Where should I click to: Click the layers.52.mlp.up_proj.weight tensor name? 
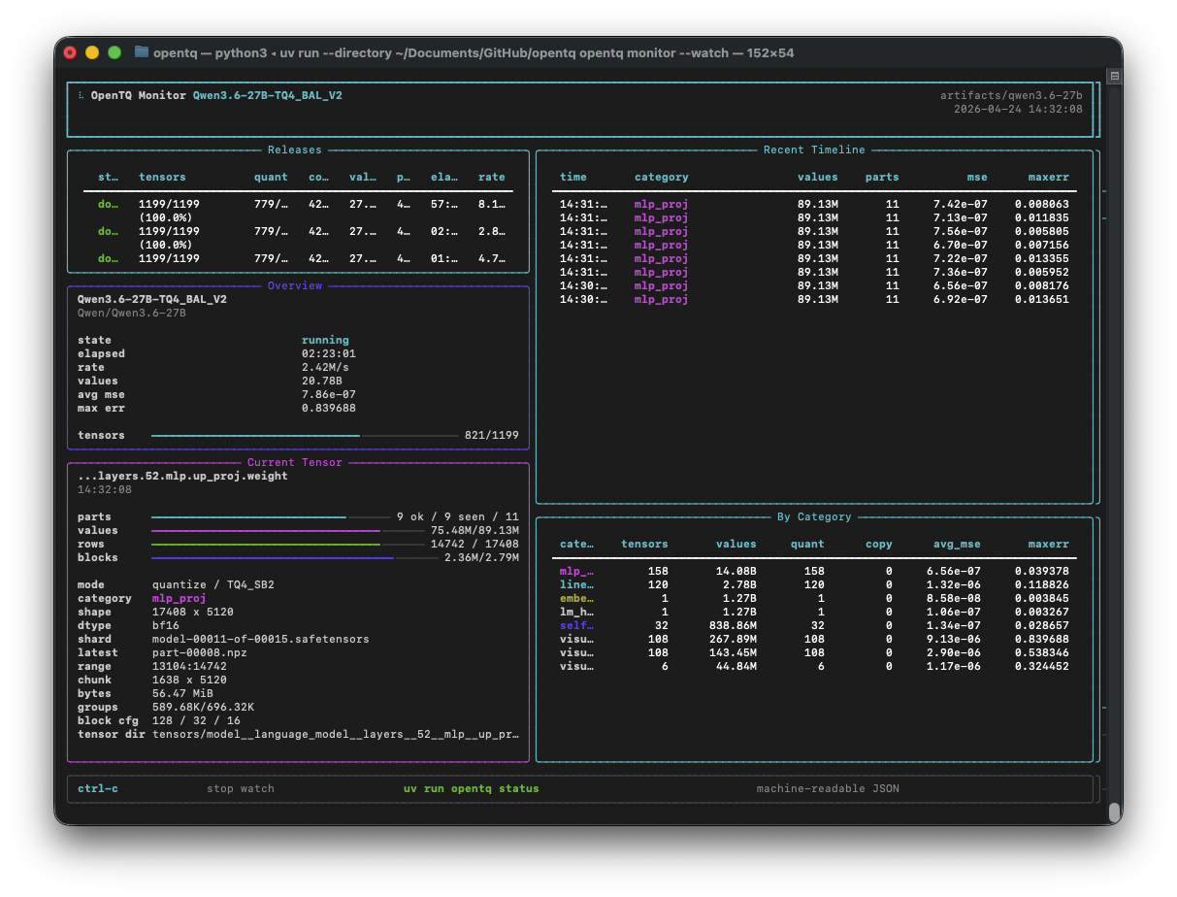(182, 477)
